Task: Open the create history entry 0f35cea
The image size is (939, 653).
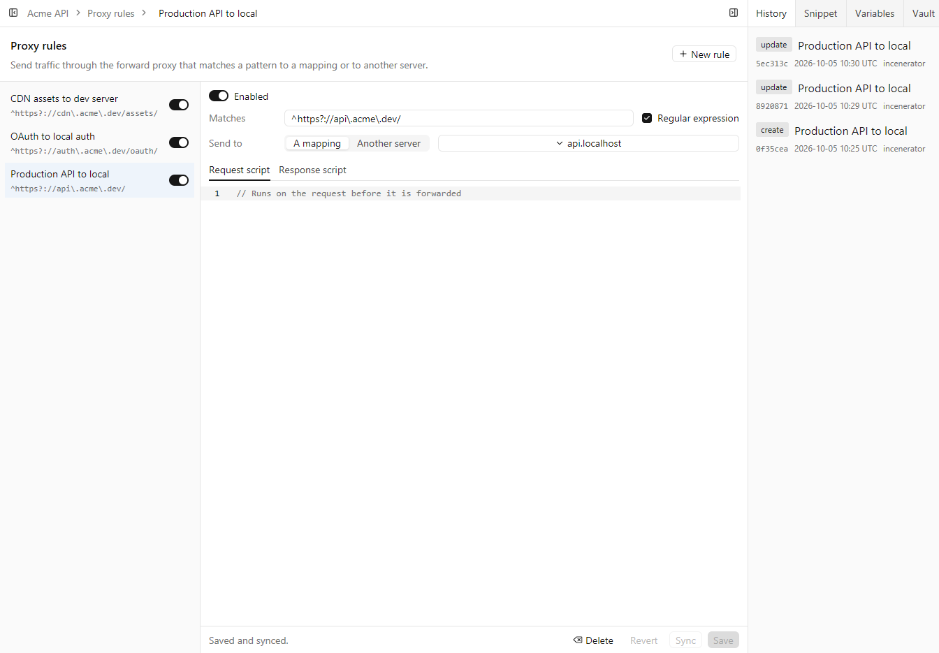Action: (843, 138)
